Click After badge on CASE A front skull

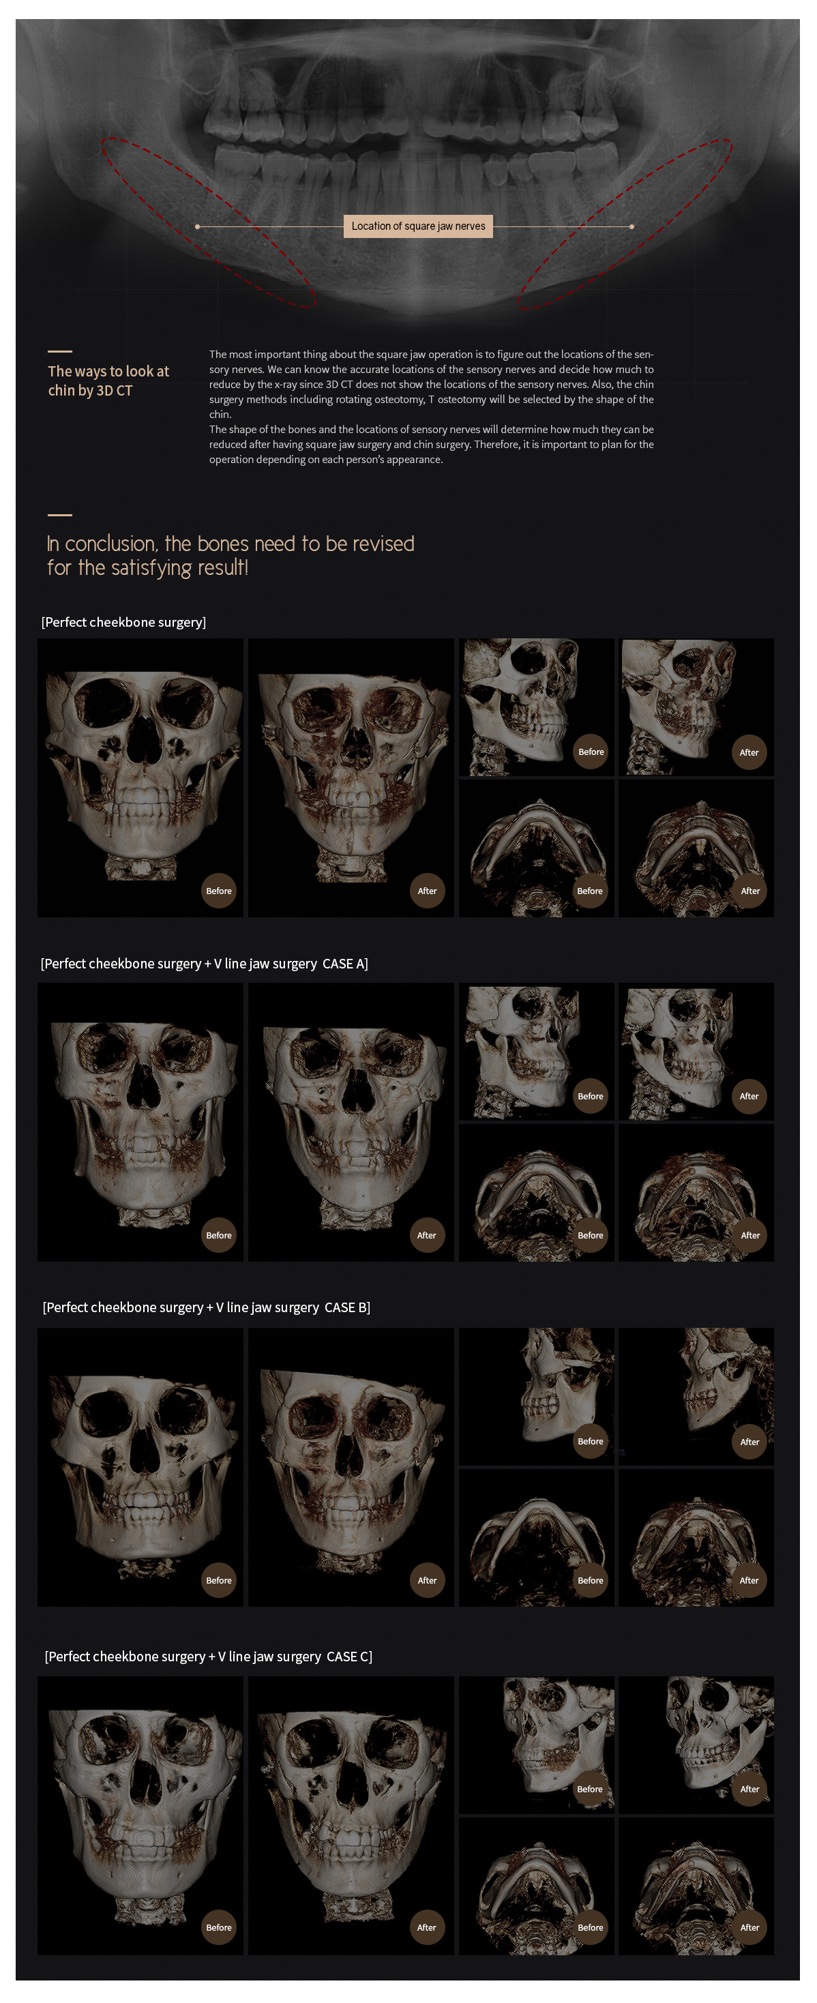[x=427, y=1236]
